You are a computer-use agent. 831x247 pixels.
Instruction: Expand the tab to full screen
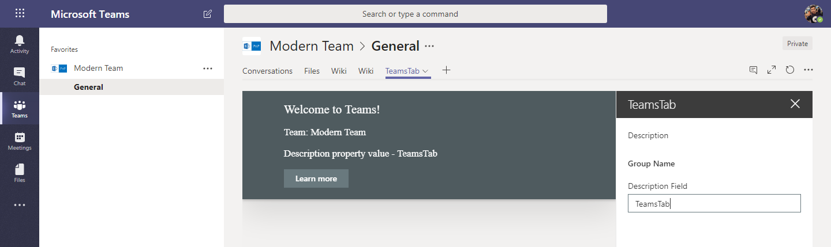pyautogui.click(x=772, y=70)
